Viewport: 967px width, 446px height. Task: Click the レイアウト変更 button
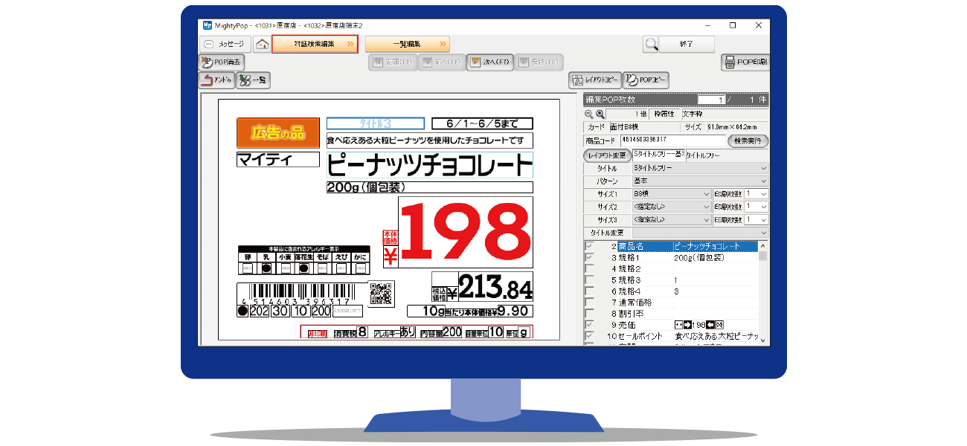(606, 155)
